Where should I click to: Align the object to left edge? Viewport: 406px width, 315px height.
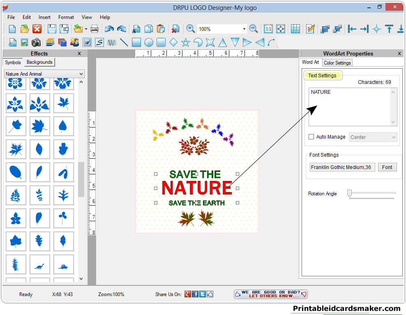352,29
